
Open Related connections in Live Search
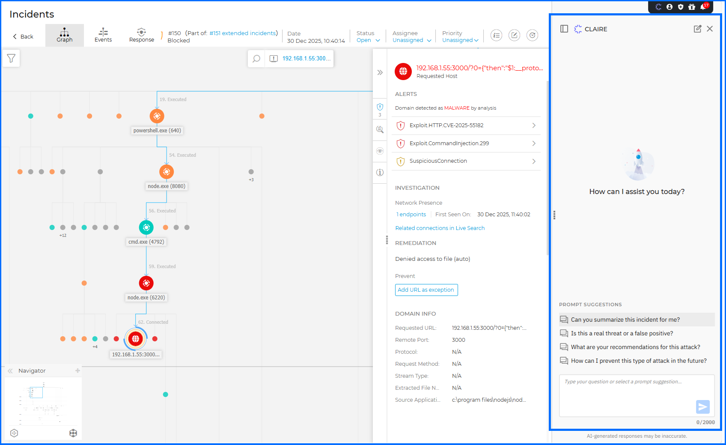click(x=440, y=228)
